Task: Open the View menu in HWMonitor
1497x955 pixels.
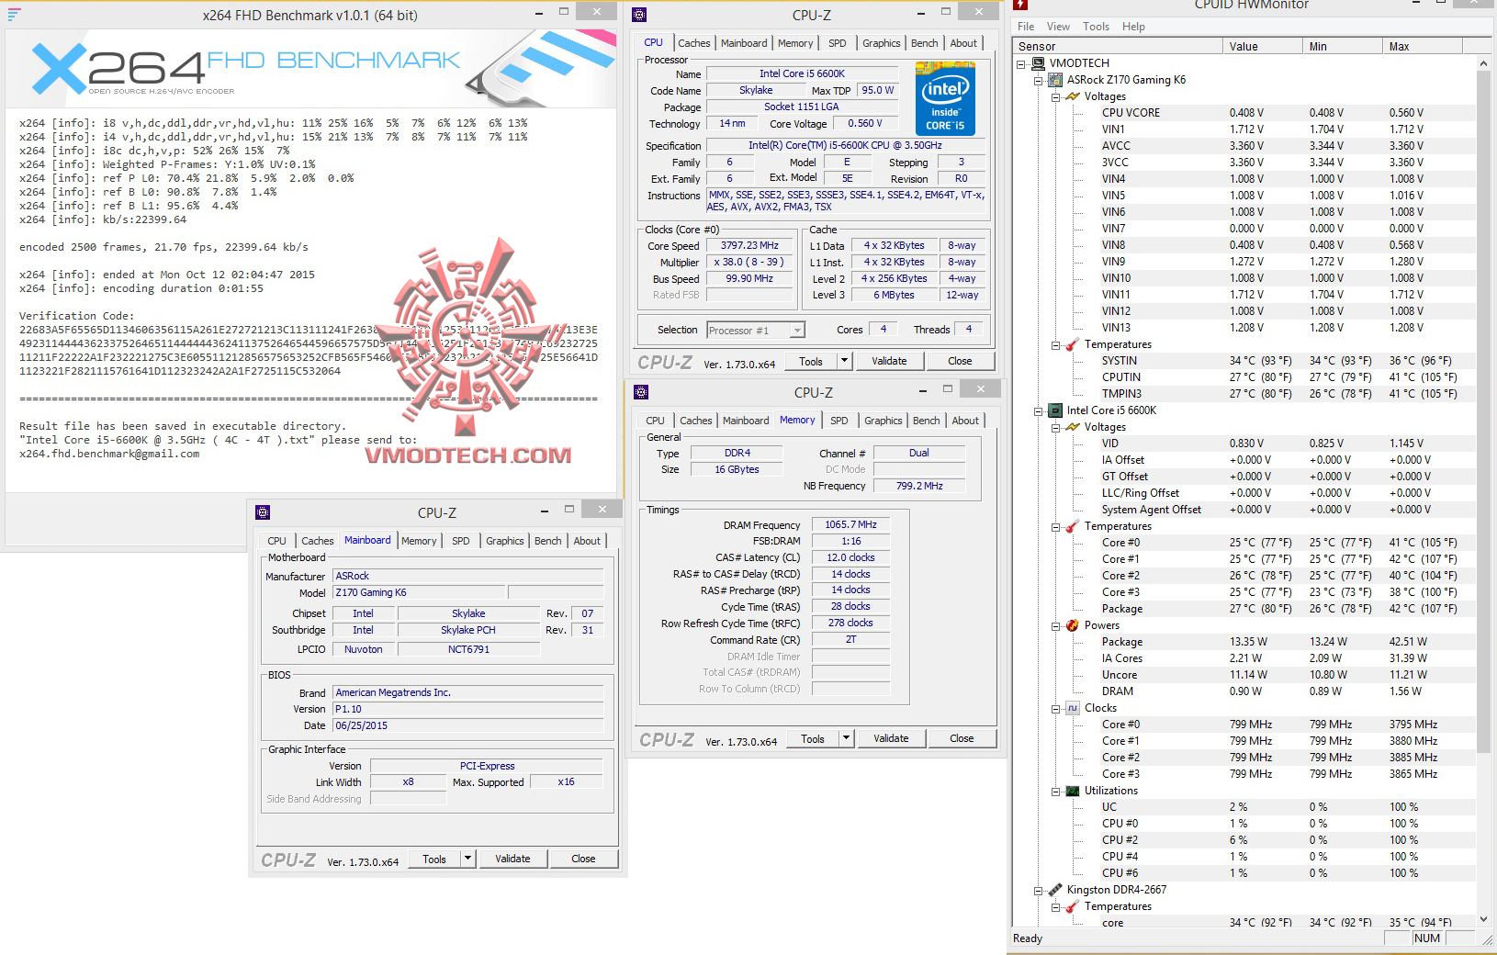Action: (1058, 27)
